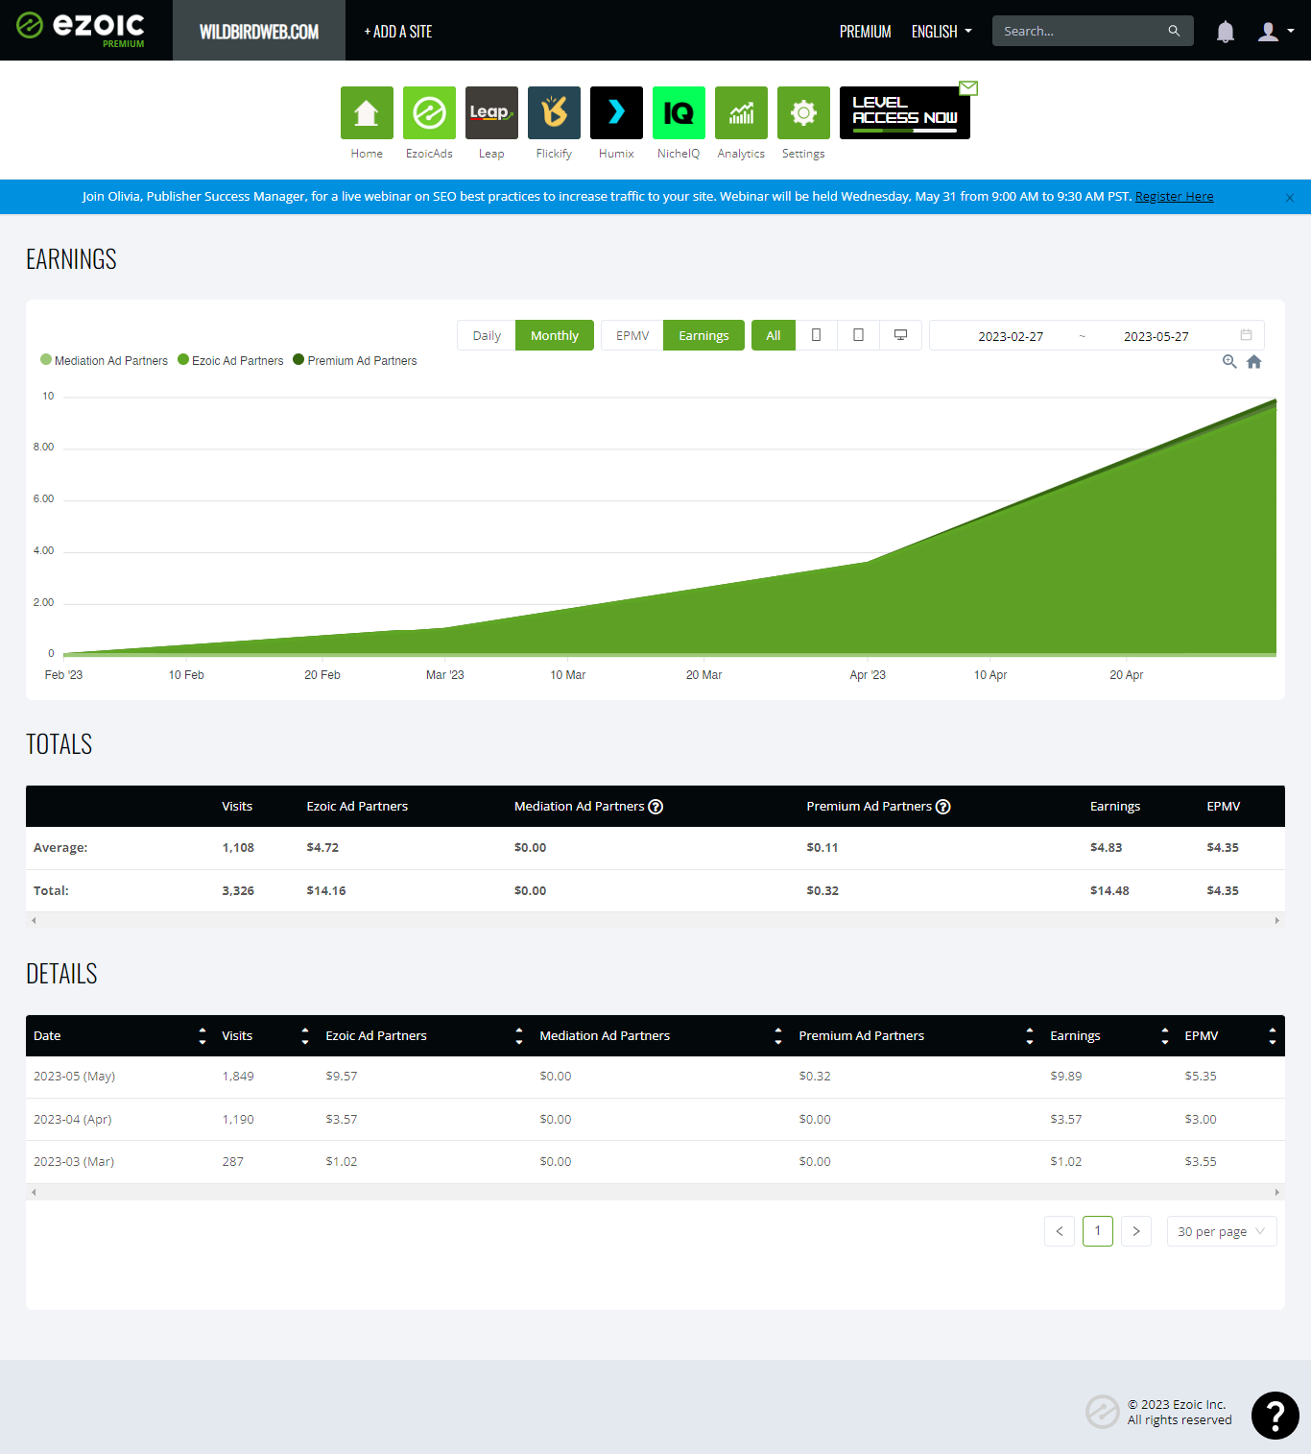Viewport: 1311px width, 1454px height.
Task: Open the Home dashboard icon
Action: 367,112
